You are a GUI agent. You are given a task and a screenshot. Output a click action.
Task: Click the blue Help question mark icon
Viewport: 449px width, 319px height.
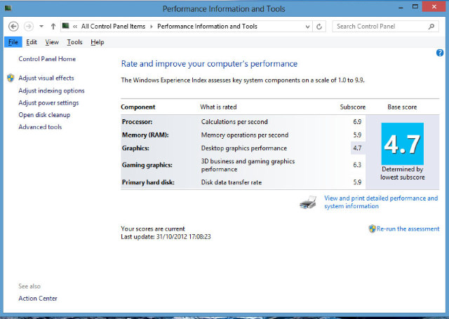click(440, 53)
